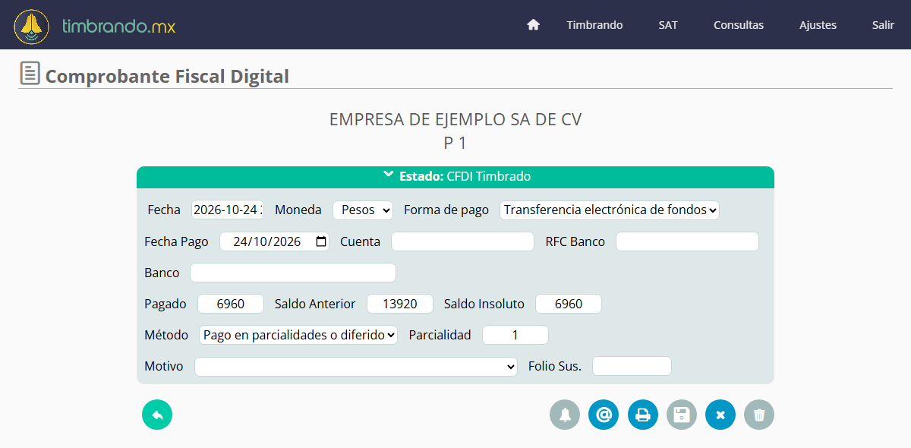The height and width of the screenshot is (448, 911).
Task: Click the 'P 1' folio text
Action: pos(455,143)
